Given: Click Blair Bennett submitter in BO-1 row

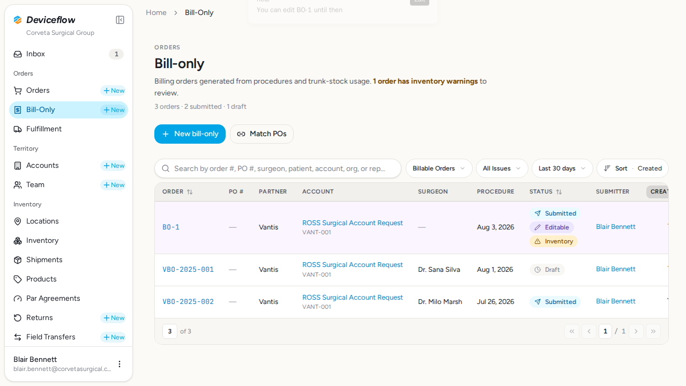Looking at the screenshot, I should point(616,227).
